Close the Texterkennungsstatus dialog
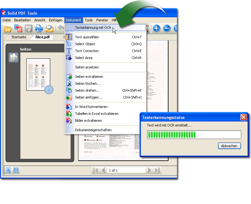This screenshot has height=204, width=251. click(243, 117)
